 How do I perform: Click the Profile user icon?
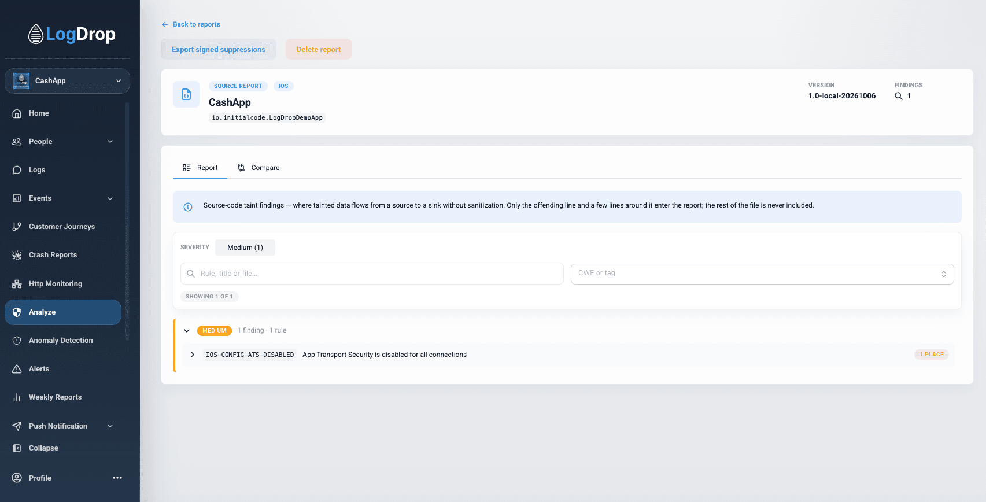[17, 478]
